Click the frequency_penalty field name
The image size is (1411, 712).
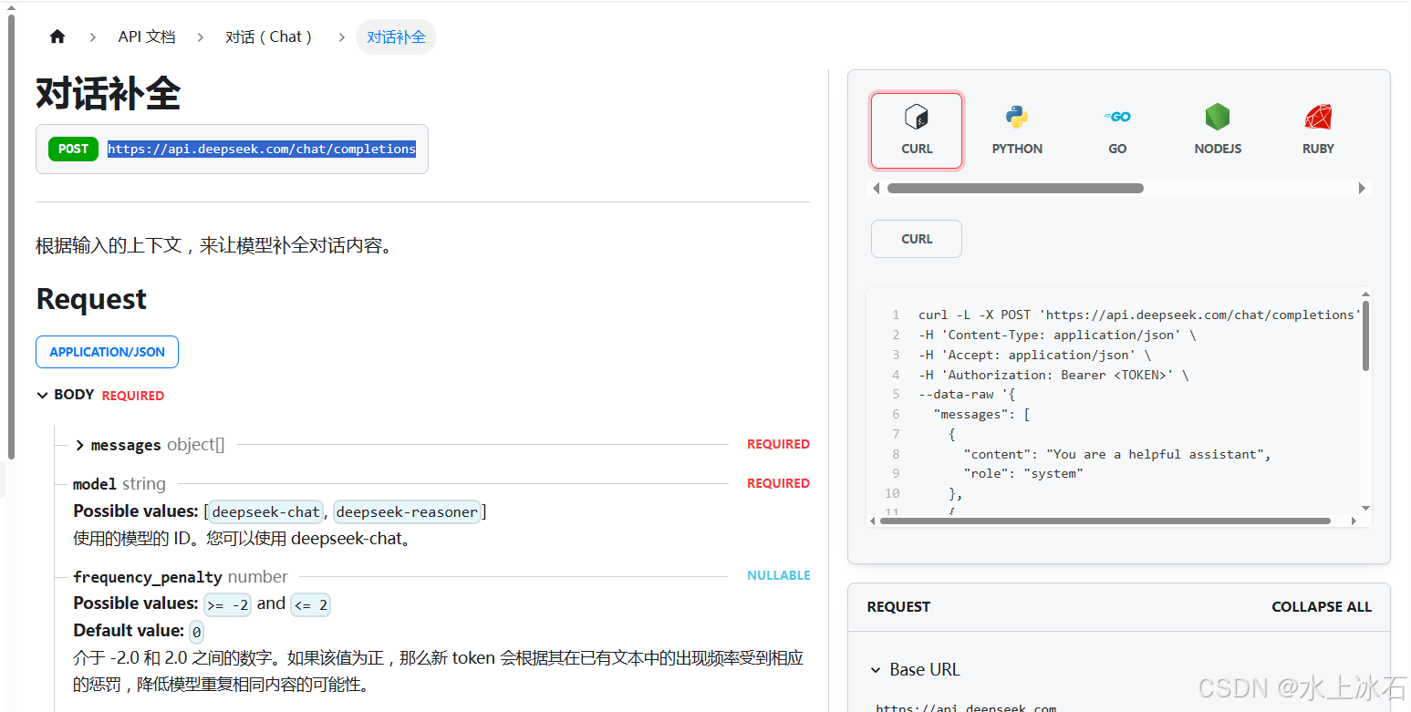[x=148, y=577]
